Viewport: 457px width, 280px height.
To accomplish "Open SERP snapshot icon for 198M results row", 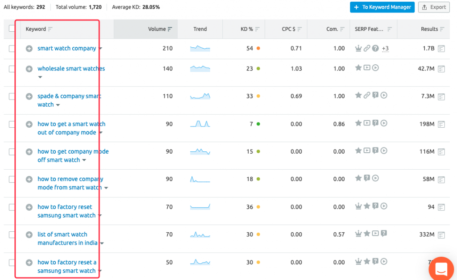I will coord(441,124).
